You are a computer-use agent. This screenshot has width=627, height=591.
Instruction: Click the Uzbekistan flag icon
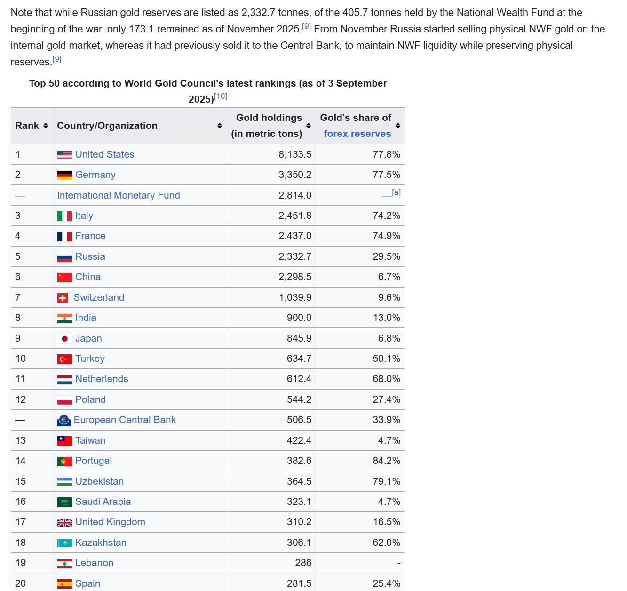[64, 482]
